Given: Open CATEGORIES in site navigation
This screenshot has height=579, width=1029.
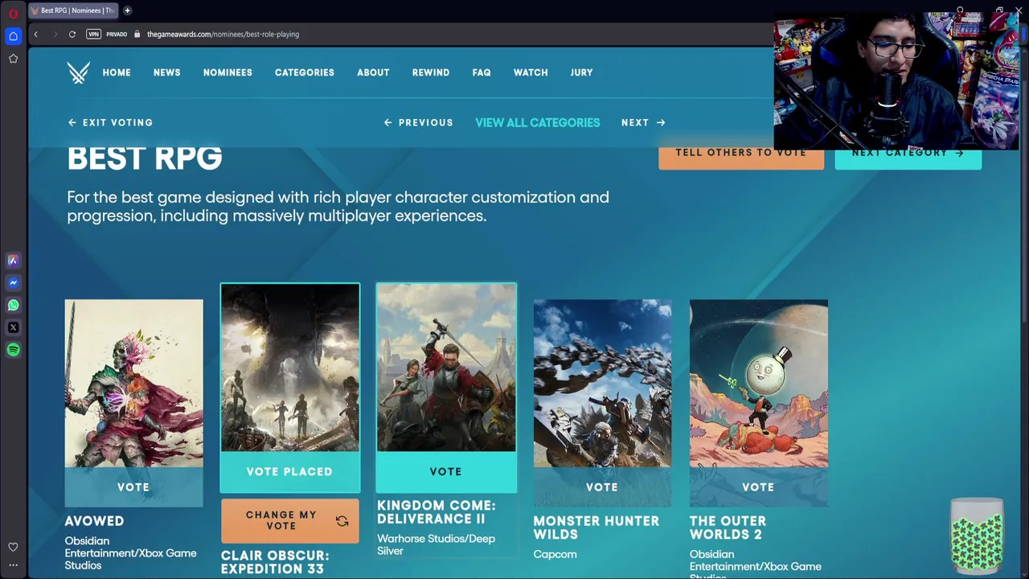Looking at the screenshot, I should (305, 72).
